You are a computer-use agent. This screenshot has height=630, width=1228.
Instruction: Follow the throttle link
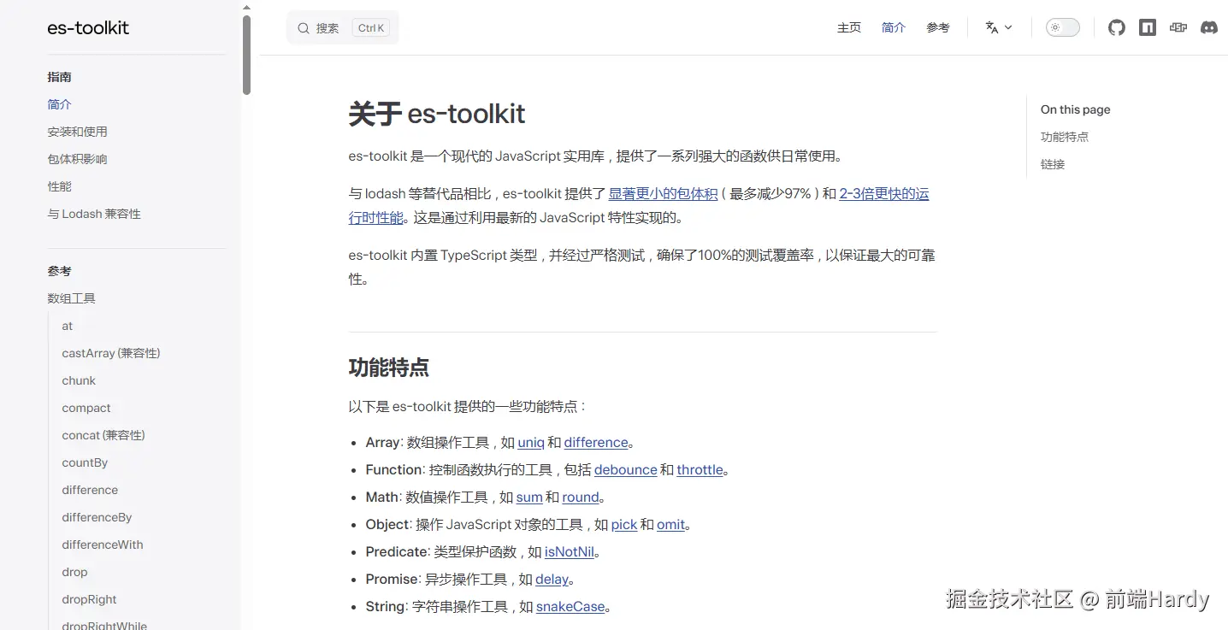700,470
